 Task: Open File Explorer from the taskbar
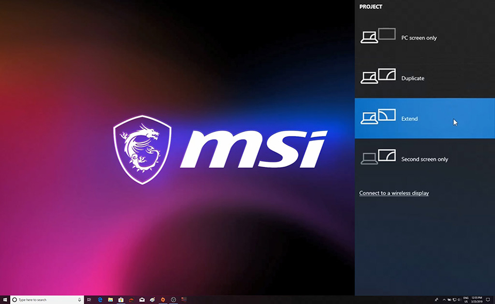pos(110,299)
